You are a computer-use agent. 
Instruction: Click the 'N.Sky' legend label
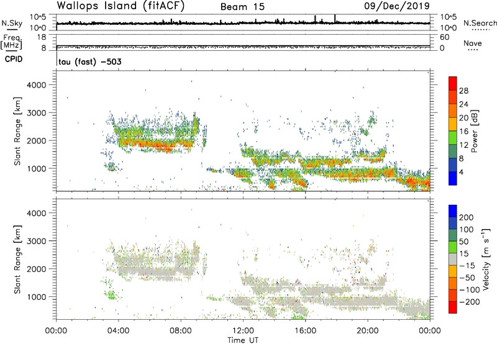tap(12, 23)
